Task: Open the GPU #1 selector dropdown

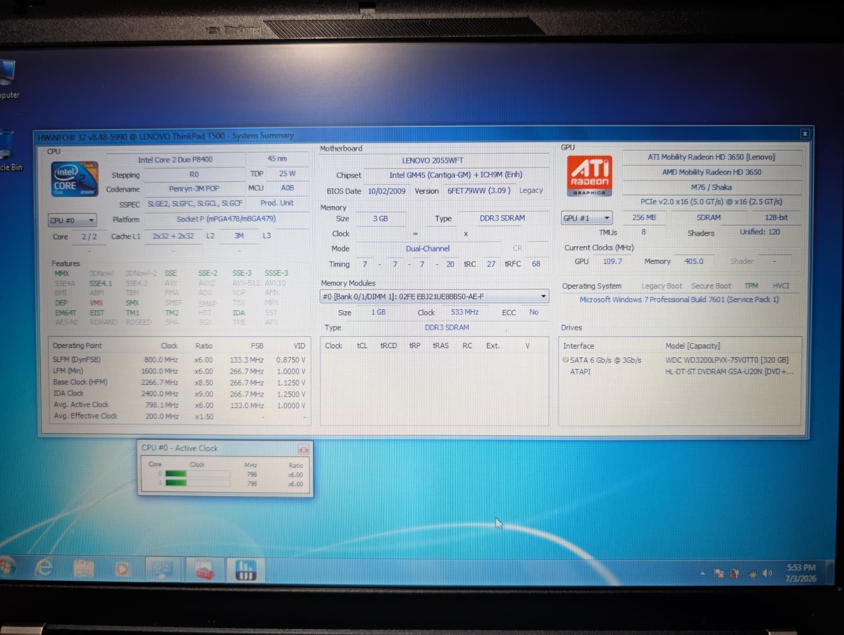Action: tap(587, 218)
